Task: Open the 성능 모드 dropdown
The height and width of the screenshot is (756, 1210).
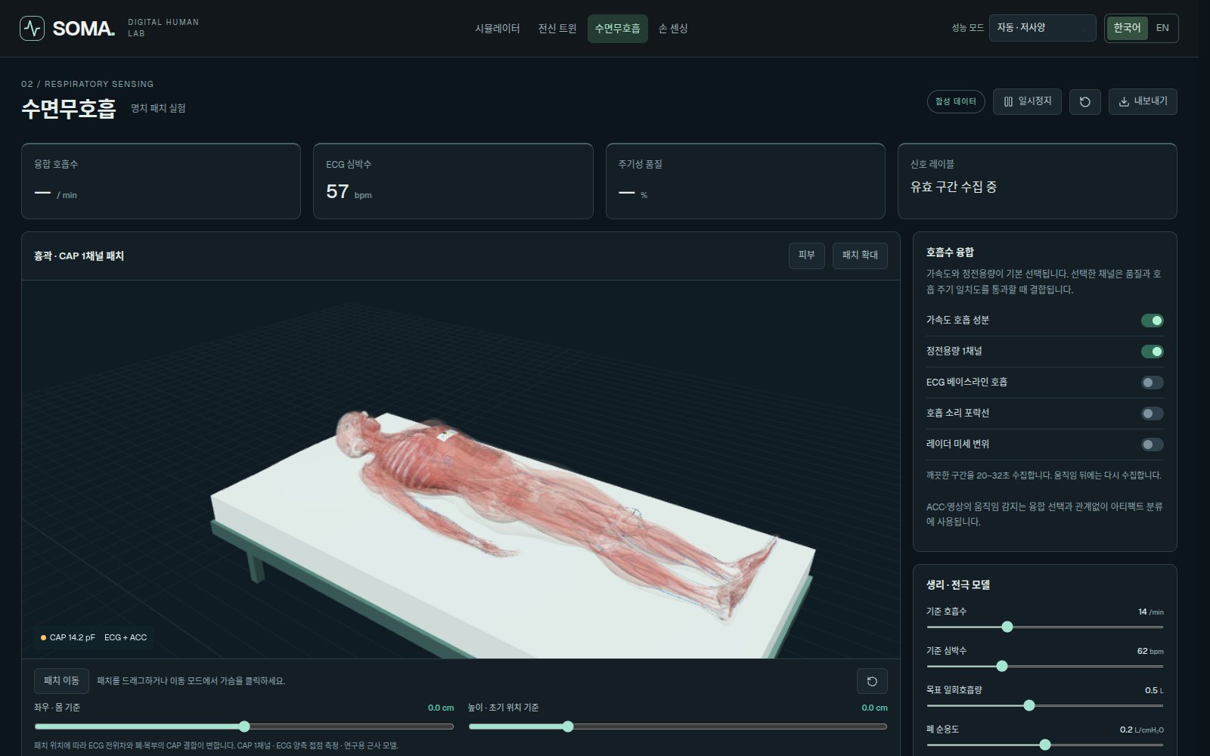Action: pyautogui.click(x=1042, y=28)
